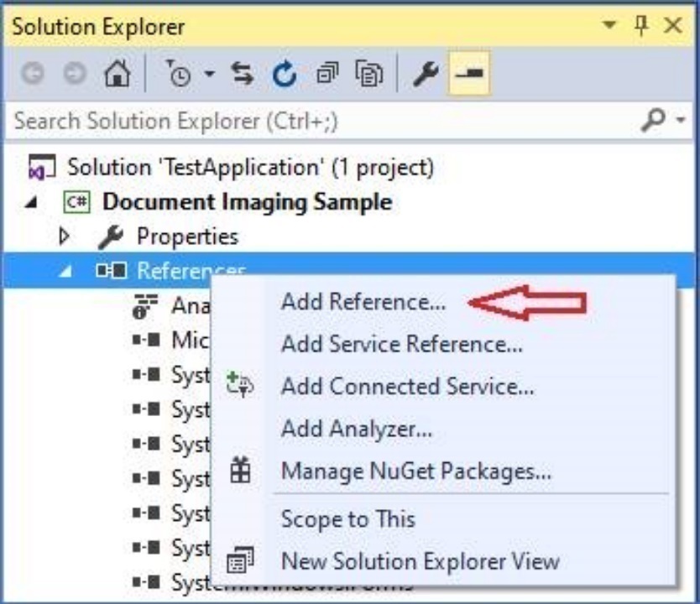This screenshot has width=700, height=604.
Task: Click Add Connected Service... menu item
Action: [x=407, y=387]
